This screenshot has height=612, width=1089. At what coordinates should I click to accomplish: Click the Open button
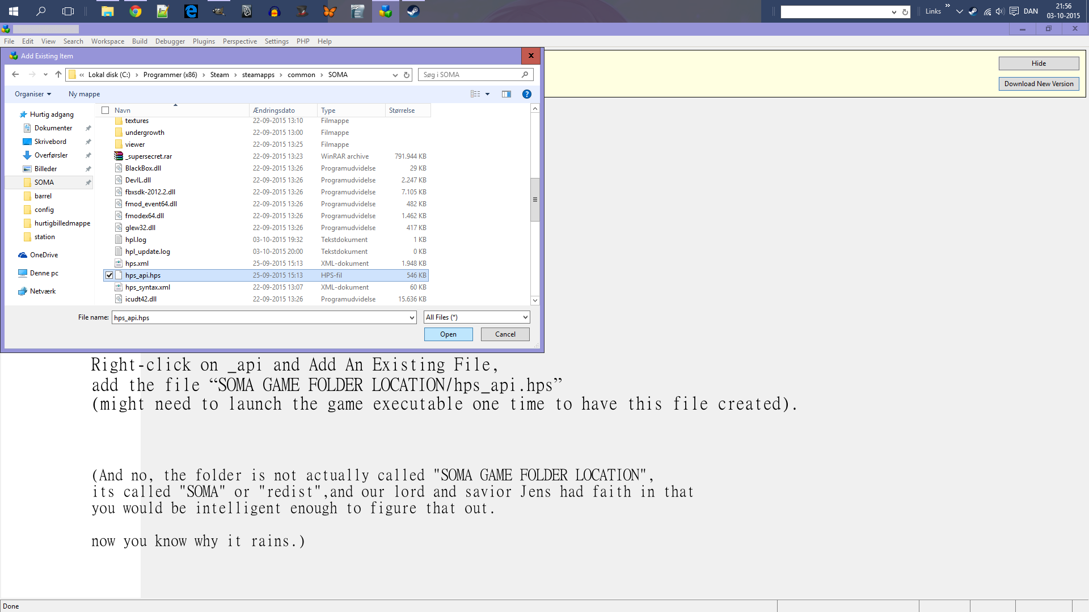point(449,334)
